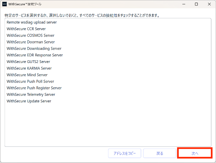This screenshot has width=216, height=163.
Task: Minimize the WithSecure connection tool window
Action: [184, 4]
